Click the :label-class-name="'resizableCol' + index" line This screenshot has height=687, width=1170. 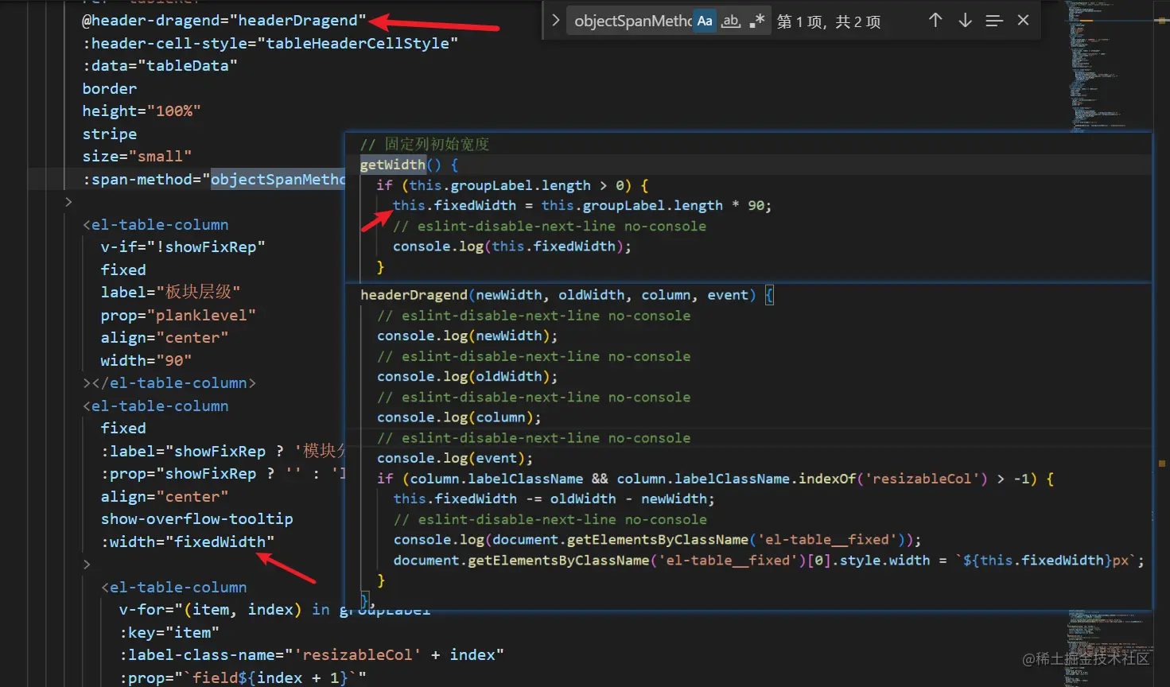tap(312, 655)
